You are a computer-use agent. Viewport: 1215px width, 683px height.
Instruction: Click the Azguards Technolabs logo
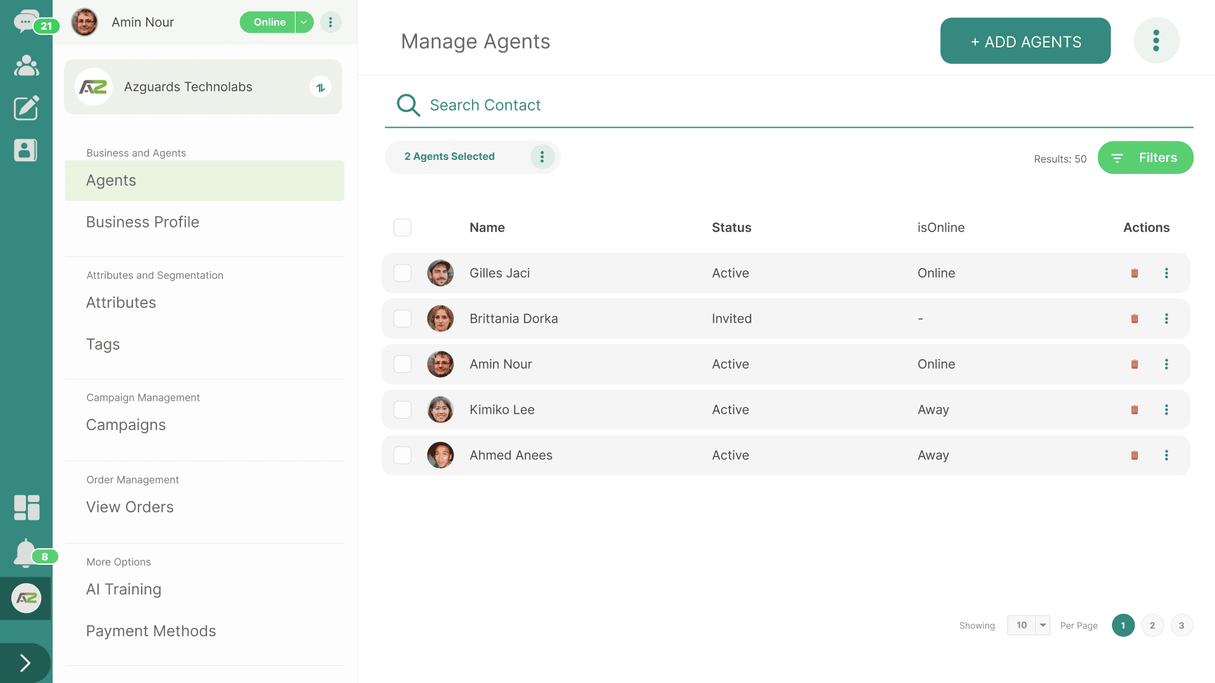click(94, 87)
